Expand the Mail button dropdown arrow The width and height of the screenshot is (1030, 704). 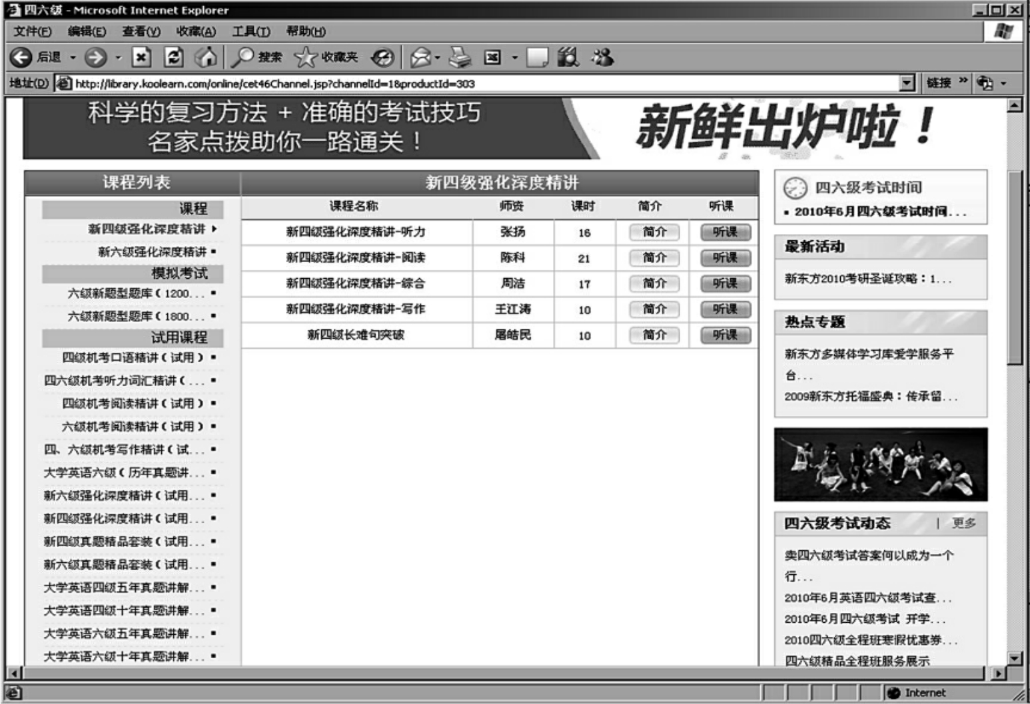(438, 58)
